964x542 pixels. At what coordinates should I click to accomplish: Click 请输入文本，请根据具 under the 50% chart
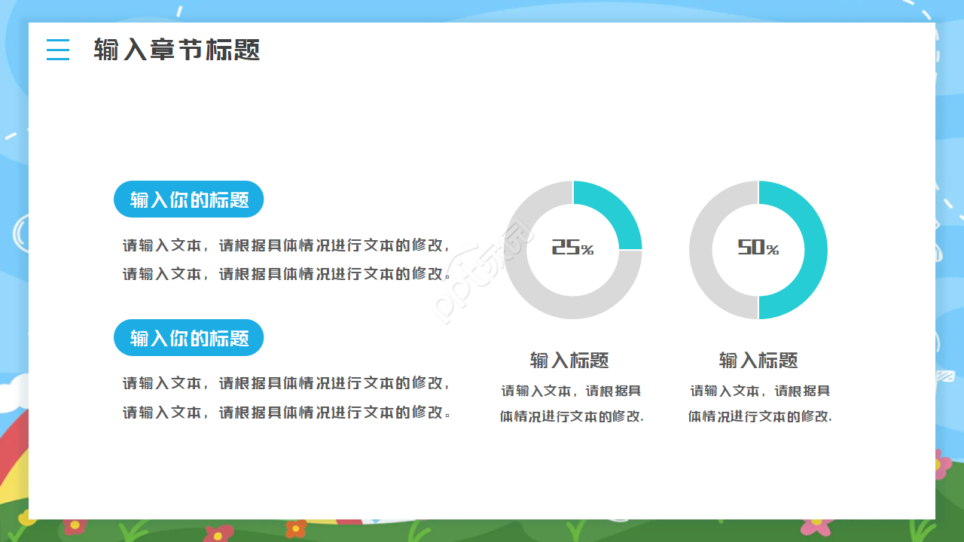[760, 391]
